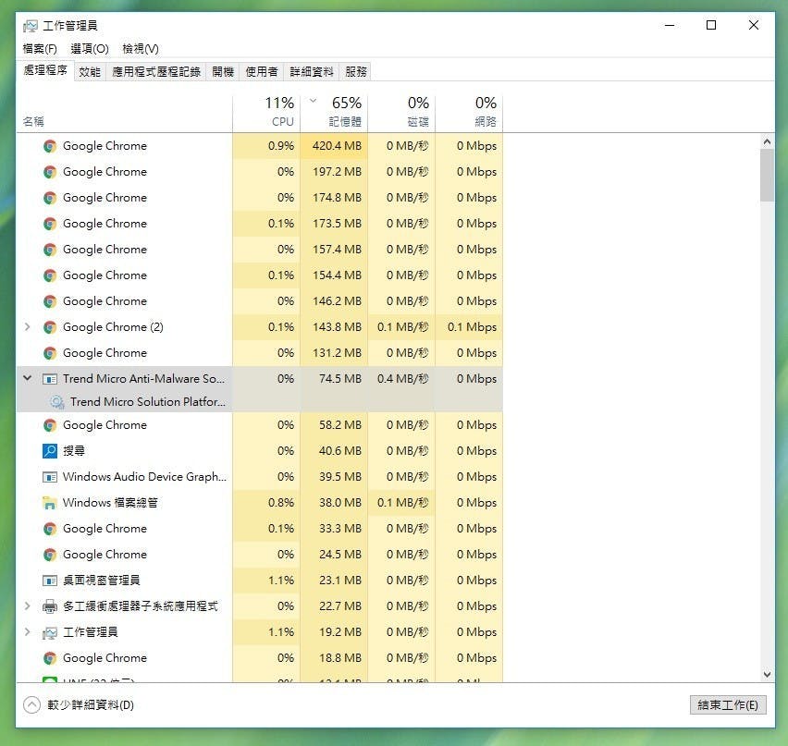Click the 搜尋 magnifier icon
The height and width of the screenshot is (746, 788).
point(50,451)
